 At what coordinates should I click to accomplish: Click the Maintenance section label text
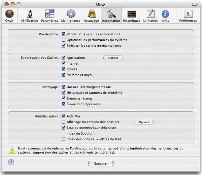tap(49, 34)
